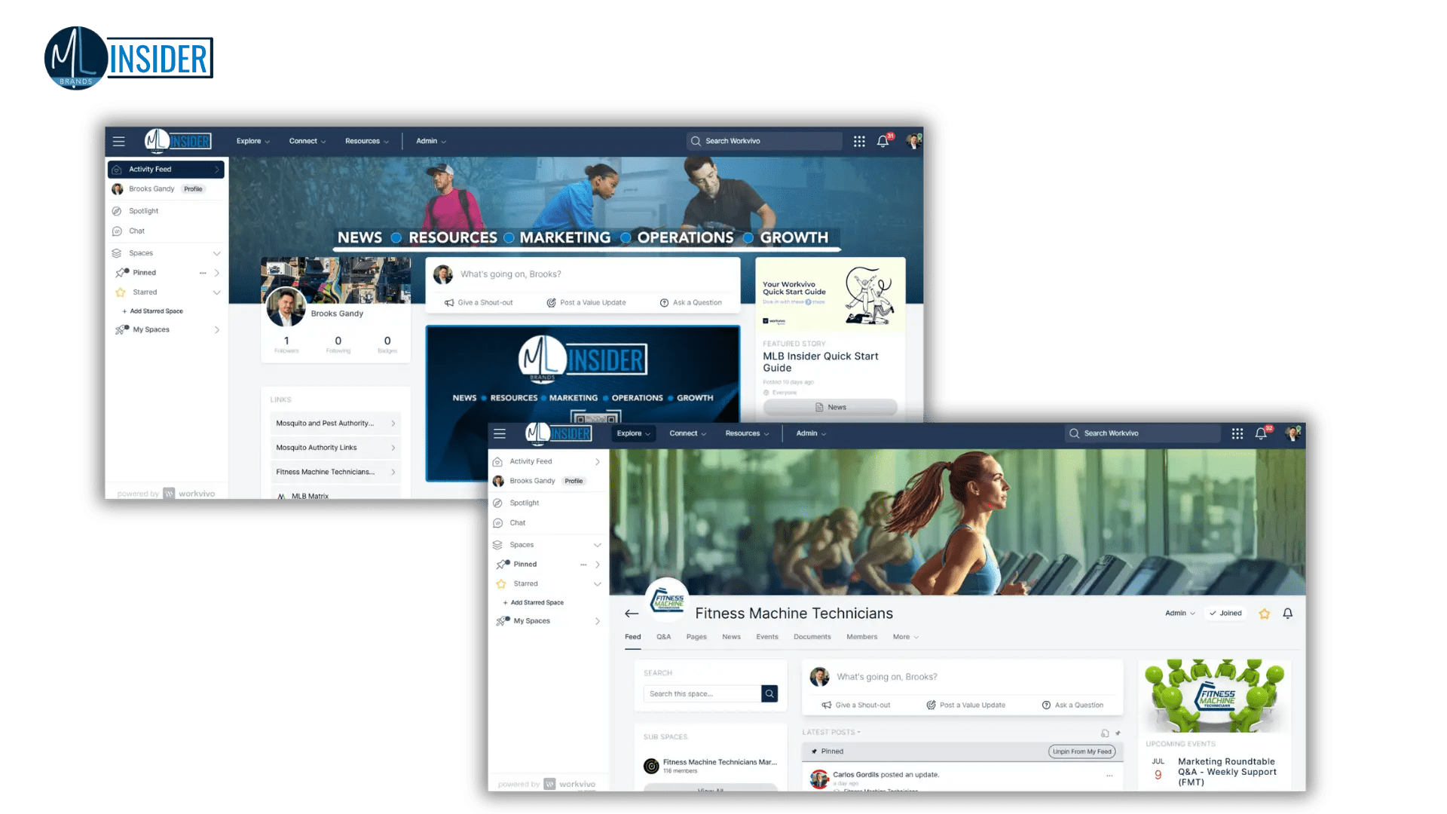
Task: Unpin From My Feed on pinned post
Action: [x=1081, y=751]
